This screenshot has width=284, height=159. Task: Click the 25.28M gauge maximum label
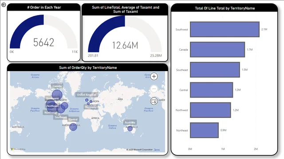pos(156,56)
